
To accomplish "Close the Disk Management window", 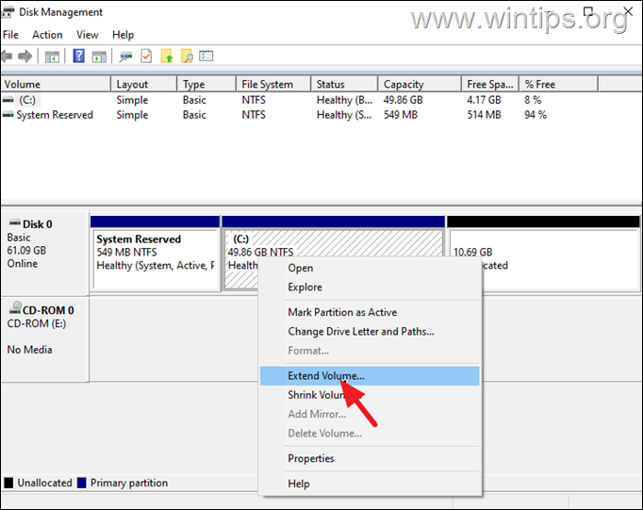I will [628, 11].
